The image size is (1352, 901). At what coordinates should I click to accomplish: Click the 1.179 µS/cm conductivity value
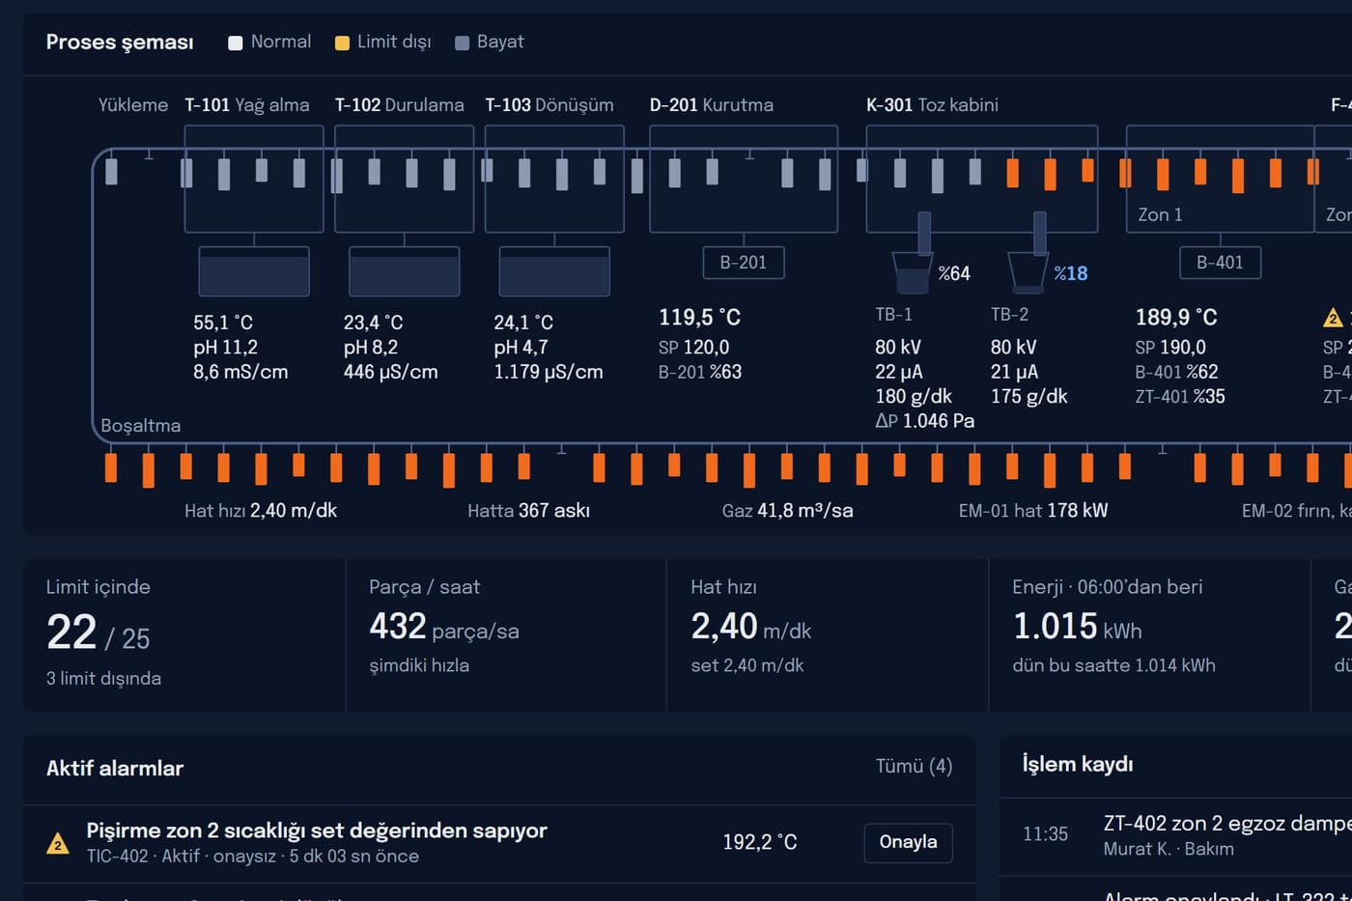tap(549, 372)
